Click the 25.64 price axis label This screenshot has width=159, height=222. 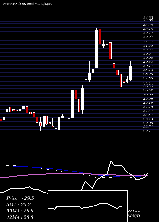148,98
